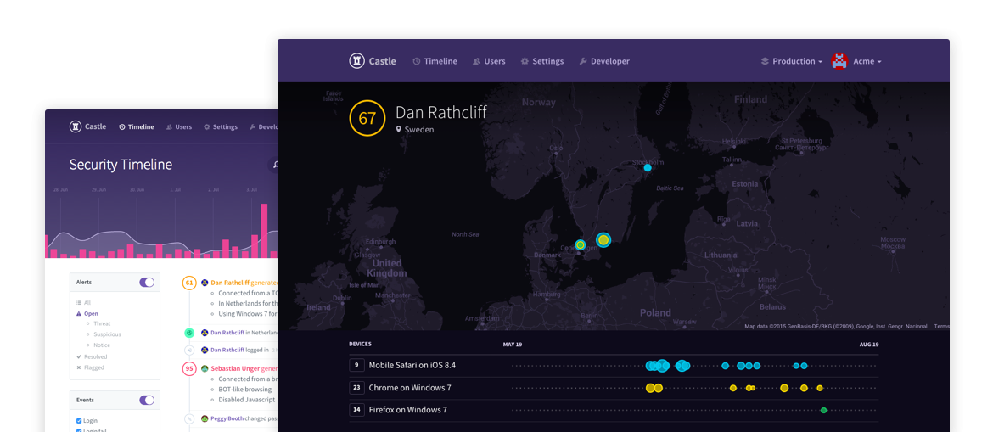993x432 pixels.
Task: Toggle the Alerts switch off
Action: (x=147, y=282)
